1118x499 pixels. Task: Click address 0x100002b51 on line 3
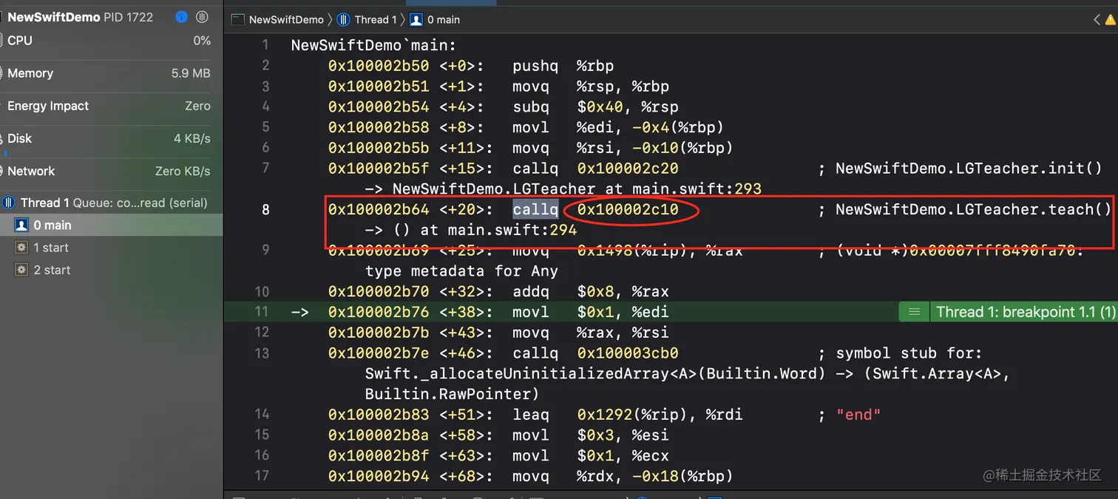379,86
